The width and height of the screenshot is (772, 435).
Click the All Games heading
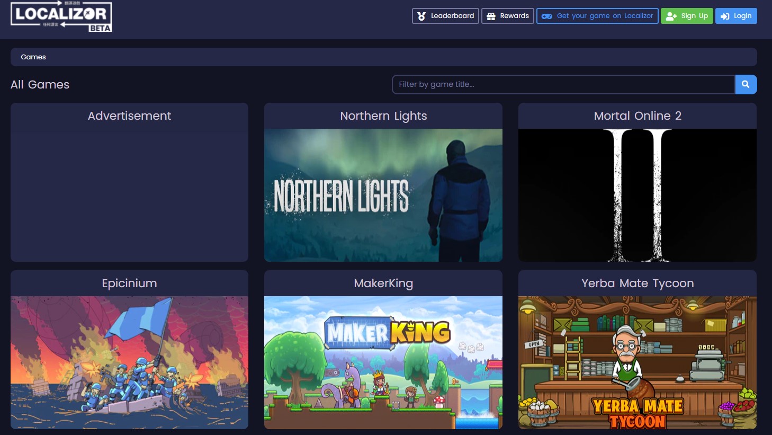pyautogui.click(x=40, y=85)
